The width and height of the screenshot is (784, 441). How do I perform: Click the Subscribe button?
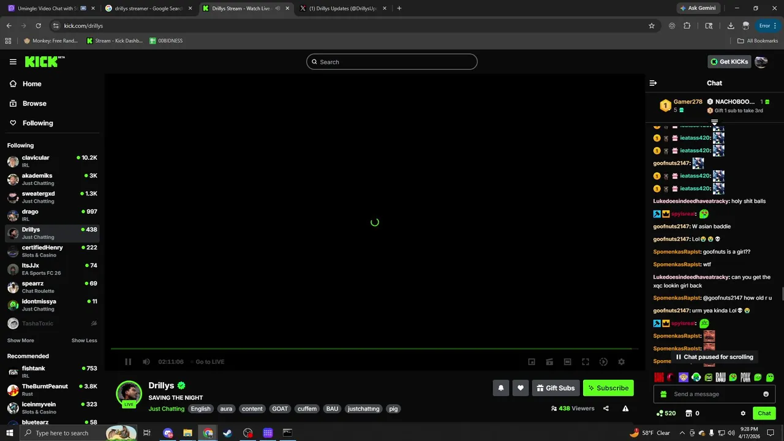tap(608, 388)
